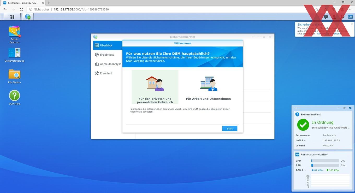The height and width of the screenshot is (193, 355).
Task: Go back in the browser
Action: (x=5, y=9)
